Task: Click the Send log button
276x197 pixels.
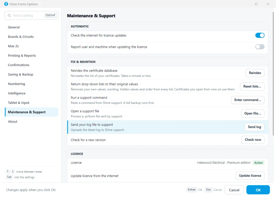Action: pos(254,127)
